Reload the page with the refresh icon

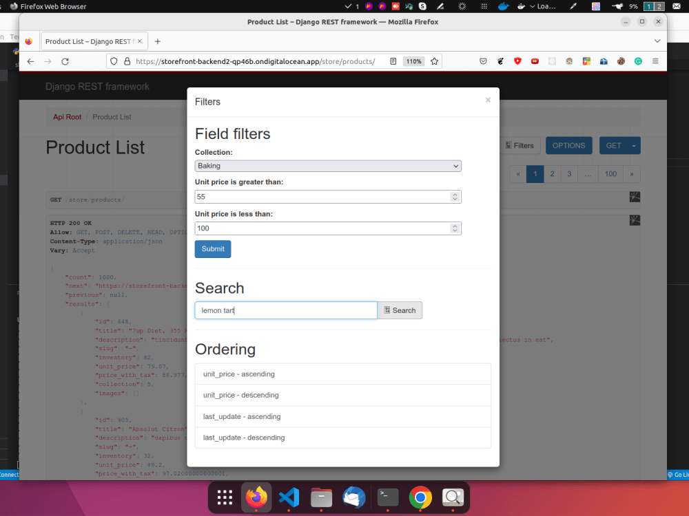pyautogui.click(x=65, y=61)
